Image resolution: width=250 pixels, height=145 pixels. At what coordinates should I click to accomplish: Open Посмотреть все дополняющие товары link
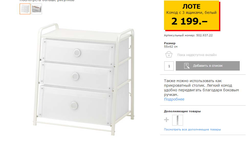pos(192,130)
